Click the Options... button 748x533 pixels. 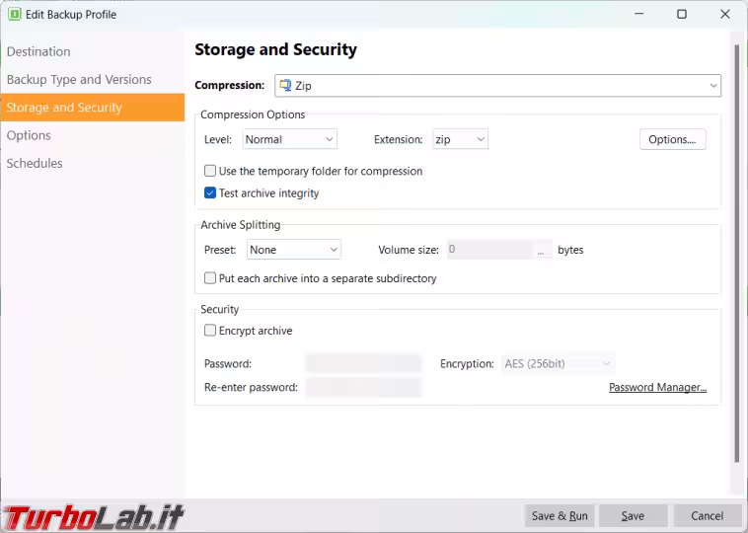672,139
